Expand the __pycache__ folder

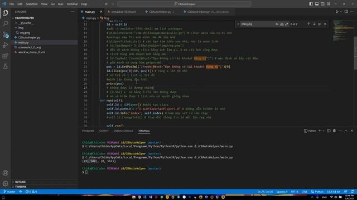click(16, 23)
